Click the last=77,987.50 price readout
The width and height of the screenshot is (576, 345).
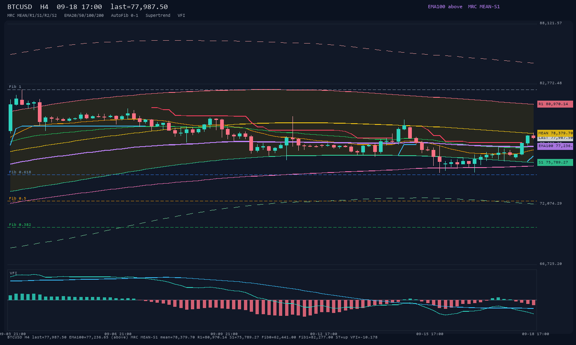point(139,7)
